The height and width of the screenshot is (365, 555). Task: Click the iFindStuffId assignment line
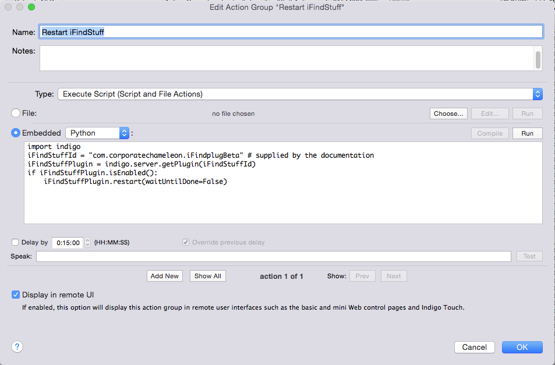coord(200,155)
